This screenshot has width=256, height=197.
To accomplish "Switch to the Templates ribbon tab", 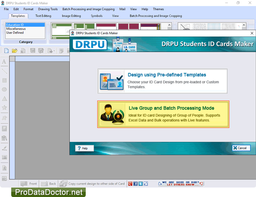I will click(x=18, y=16).
